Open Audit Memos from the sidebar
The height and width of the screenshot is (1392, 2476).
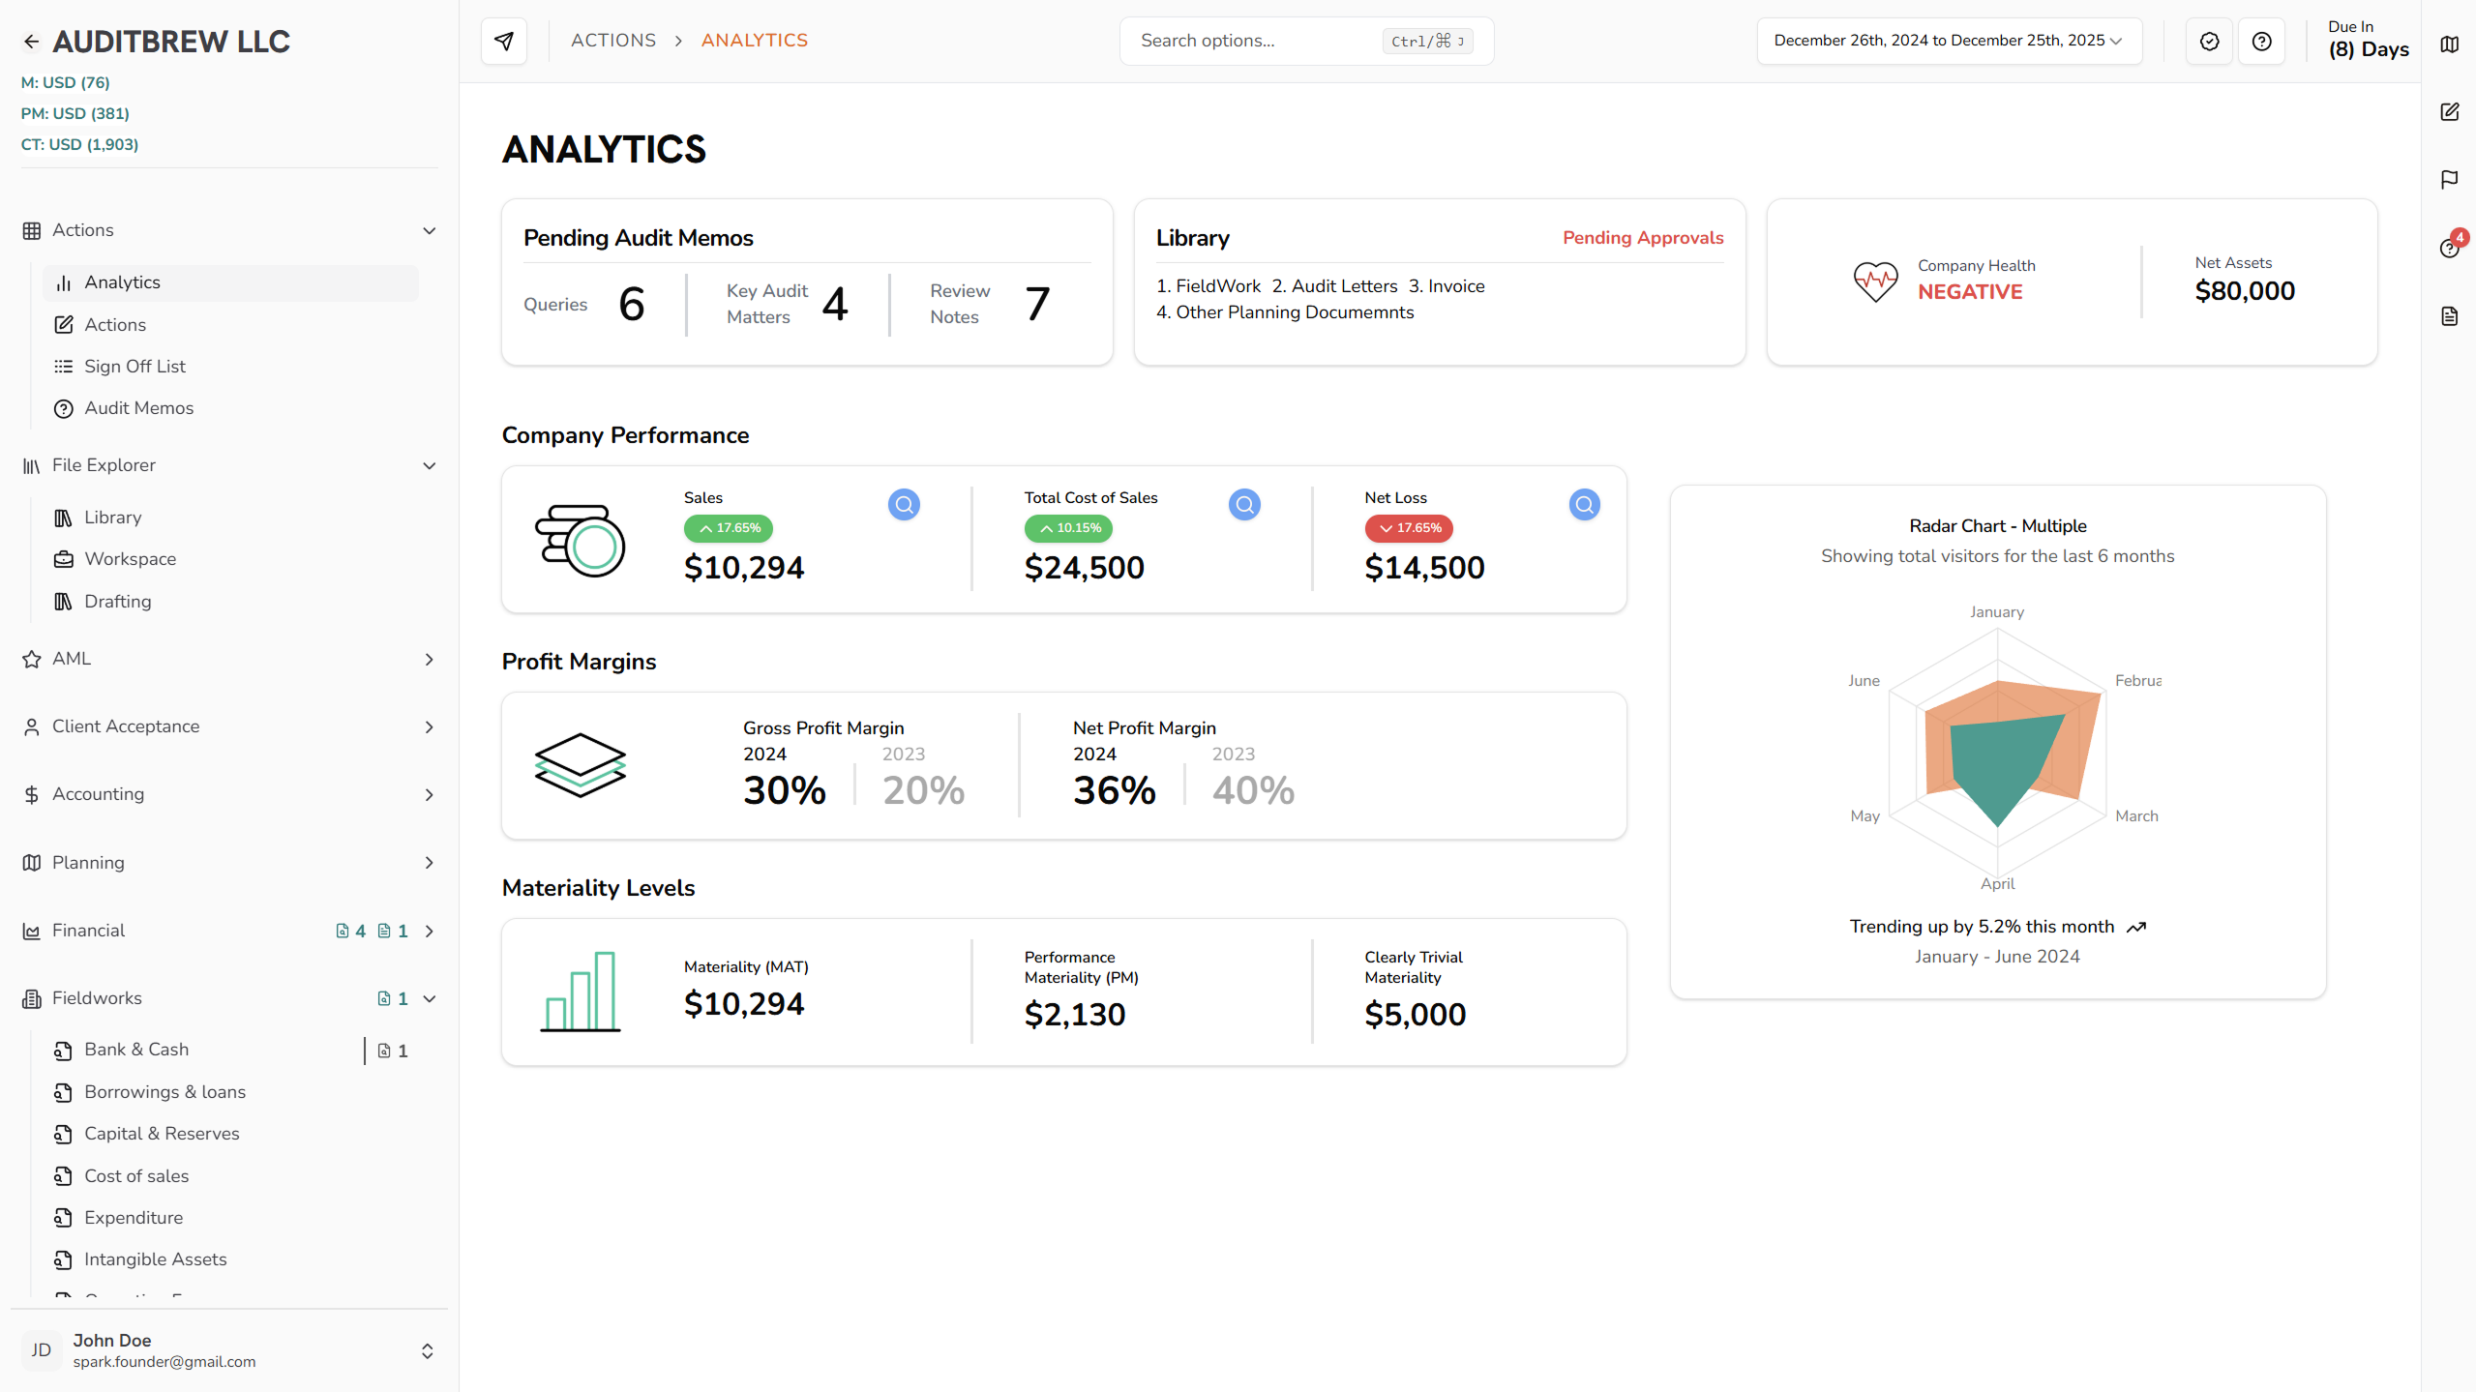138,407
